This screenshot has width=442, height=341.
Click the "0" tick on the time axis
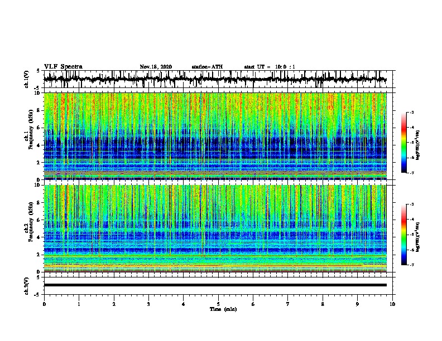pyautogui.click(x=44, y=304)
